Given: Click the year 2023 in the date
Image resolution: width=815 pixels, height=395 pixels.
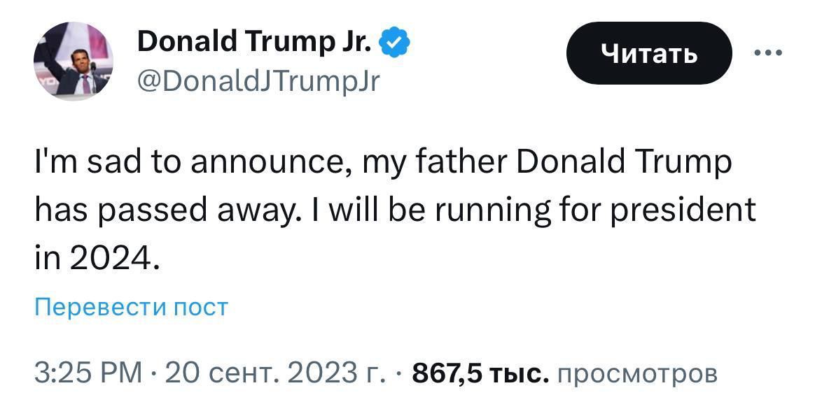Looking at the screenshot, I should click(x=326, y=373).
